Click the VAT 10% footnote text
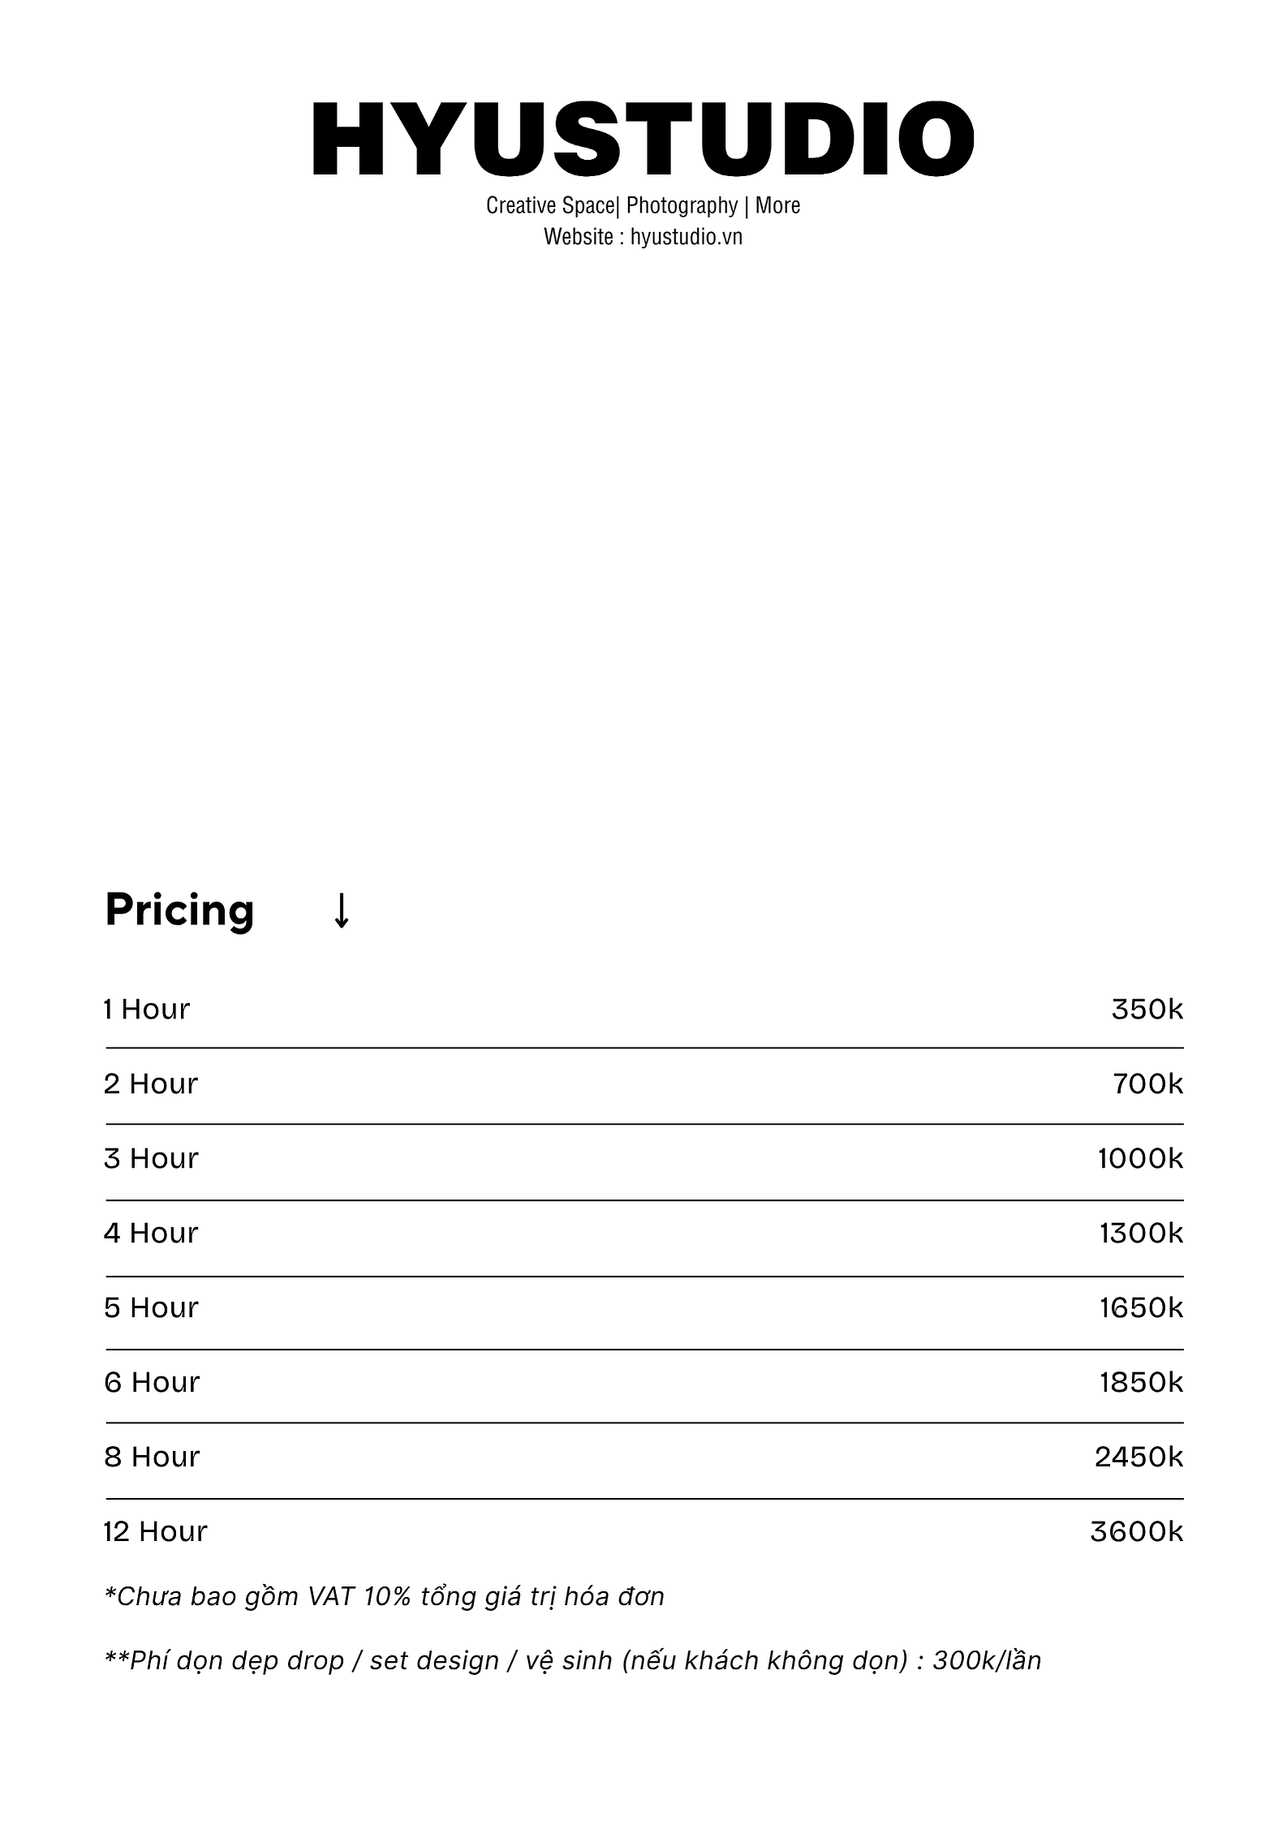The width and height of the screenshot is (1287, 1821). pyautogui.click(x=385, y=1597)
